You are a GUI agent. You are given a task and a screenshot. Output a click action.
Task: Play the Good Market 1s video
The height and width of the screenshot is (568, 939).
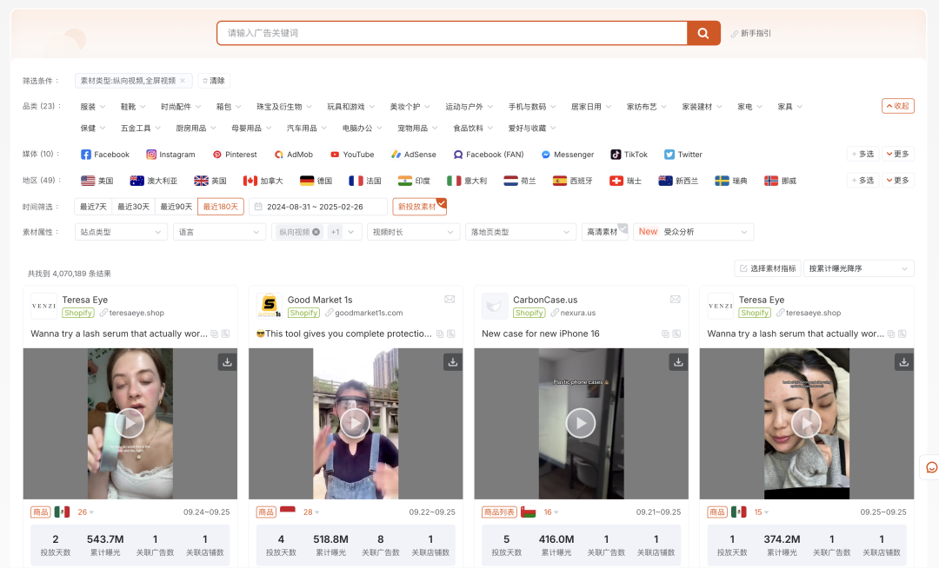tap(355, 423)
